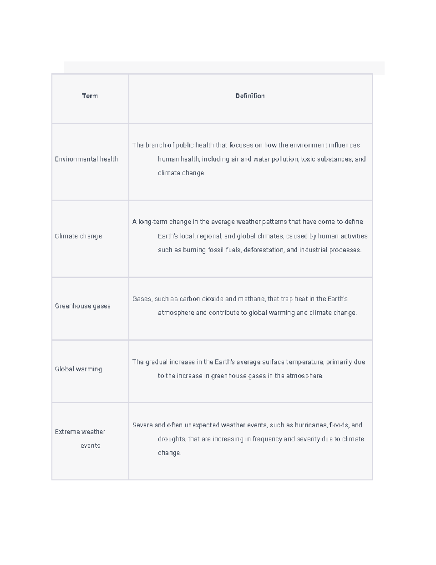Image resolution: width=436 pixels, height=565 pixels.
Task: Click the line starting "Severe and often unexpected"
Action: click(247, 425)
